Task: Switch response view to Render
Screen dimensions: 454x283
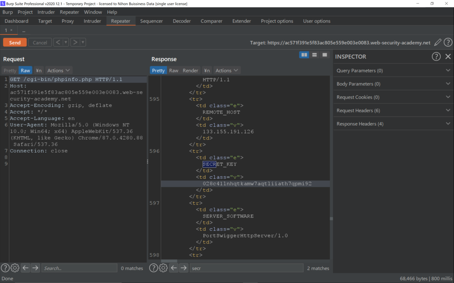Action: click(190, 71)
